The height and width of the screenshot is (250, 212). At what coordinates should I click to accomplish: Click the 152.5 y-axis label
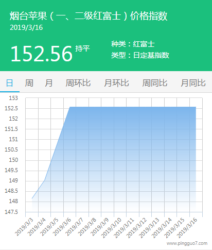click(x=11, y=108)
